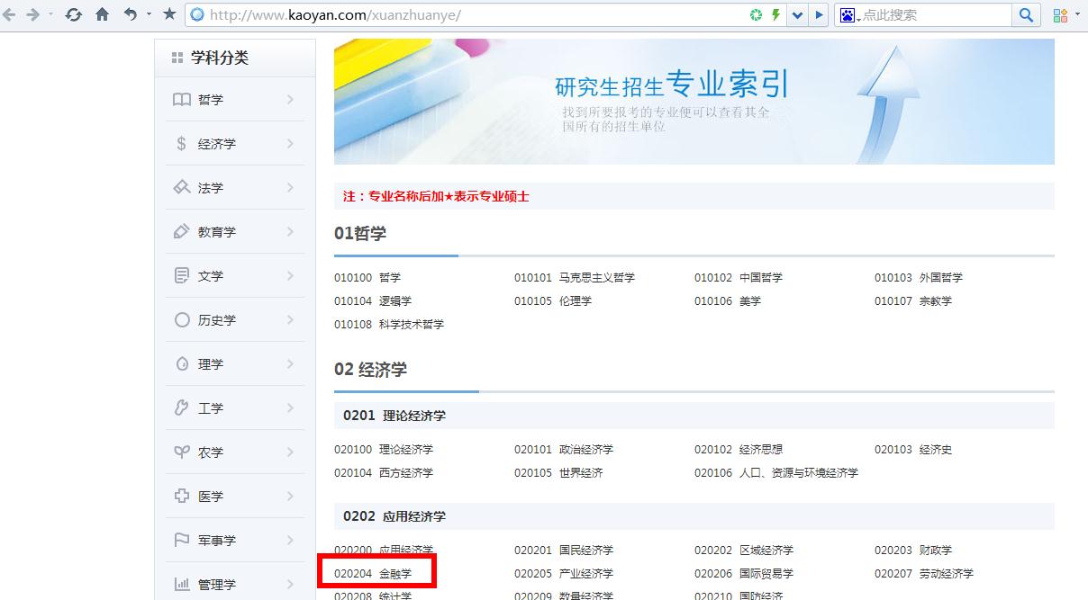This screenshot has height=600, width=1088.
Task: Expand the arrow beside 历史学
Action: (290, 319)
